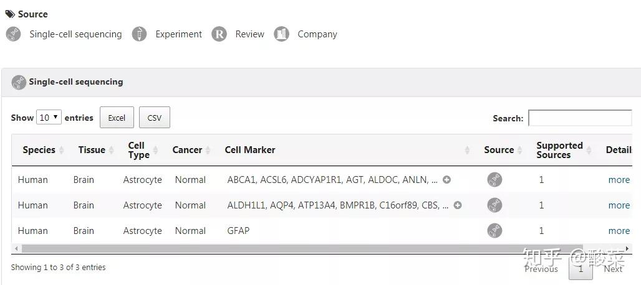The image size is (641, 285).
Task: Export table with CSV button
Action: pyautogui.click(x=155, y=118)
